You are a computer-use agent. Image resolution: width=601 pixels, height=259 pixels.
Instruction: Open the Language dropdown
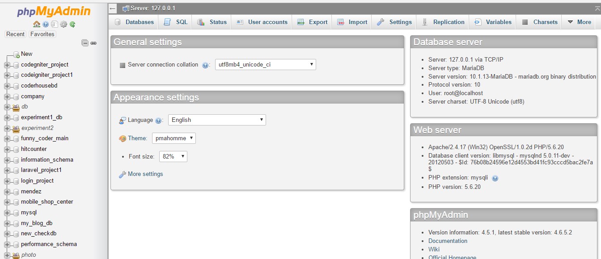217,120
